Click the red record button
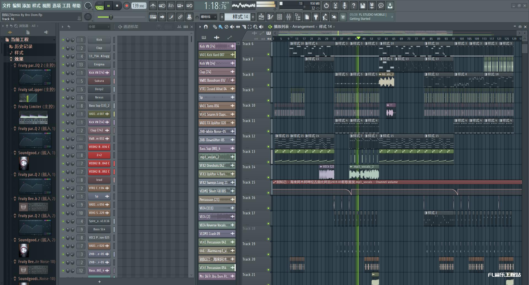Viewport: 529px width, 285px height. coord(127,5)
